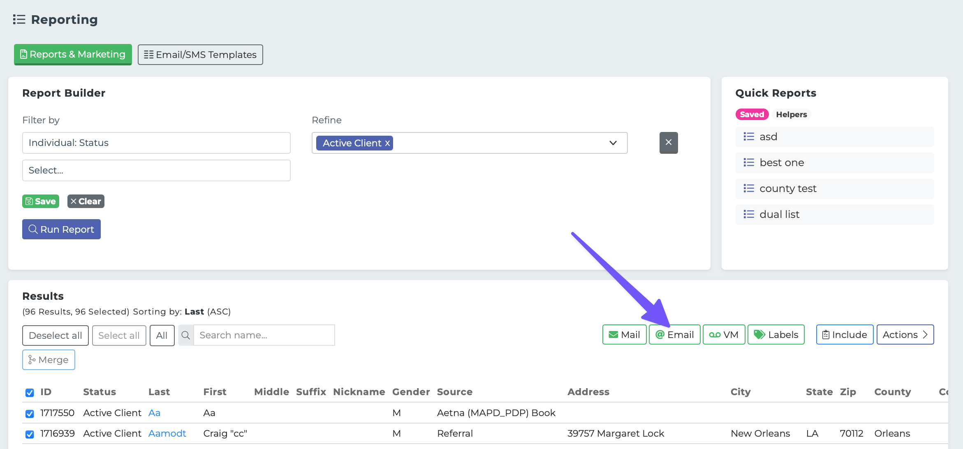Screen dimensions: 963x449
Task: Click the Include clipboard button
Action: pyautogui.click(x=845, y=335)
